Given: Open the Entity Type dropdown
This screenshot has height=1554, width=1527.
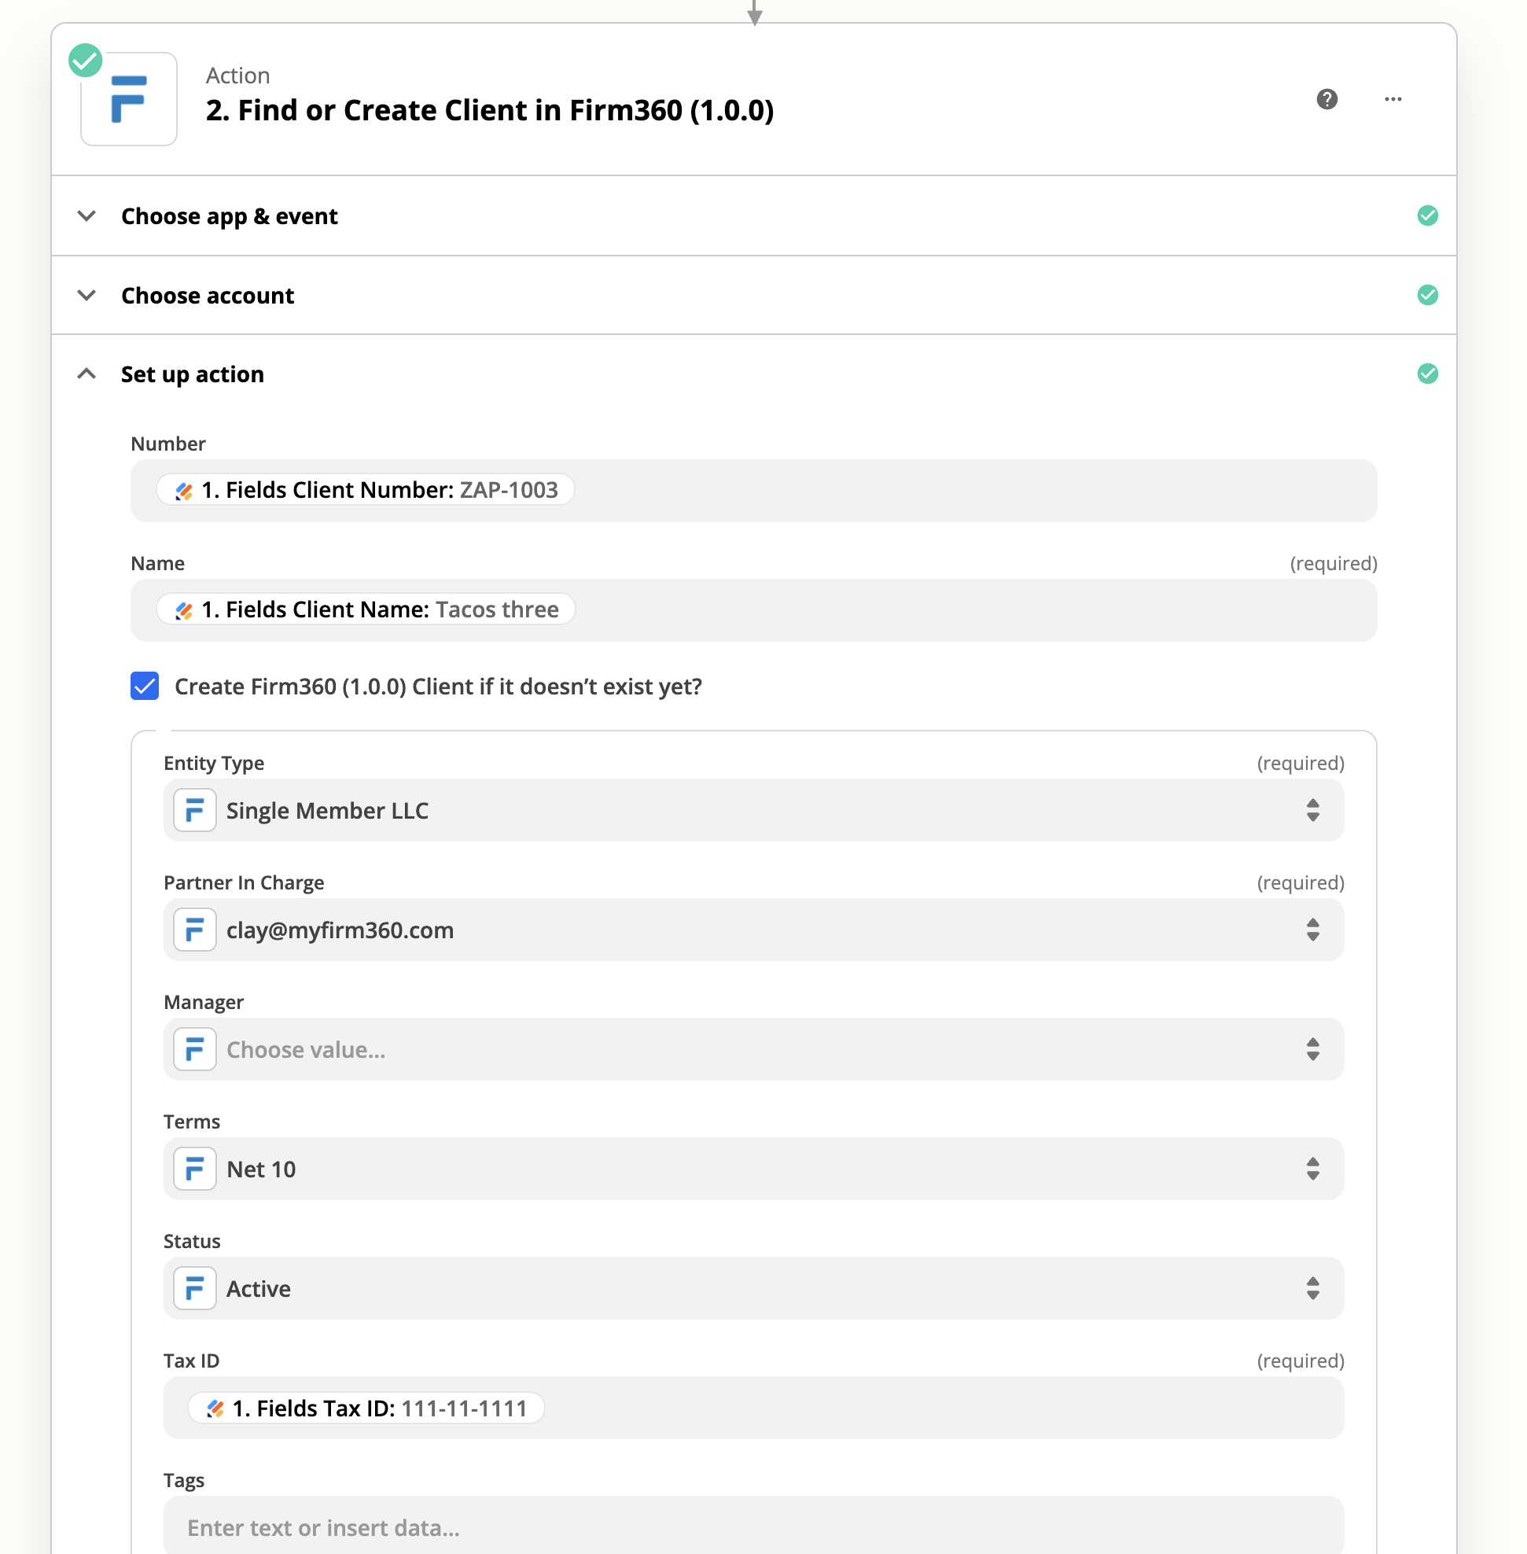Looking at the screenshot, I should pos(753,810).
